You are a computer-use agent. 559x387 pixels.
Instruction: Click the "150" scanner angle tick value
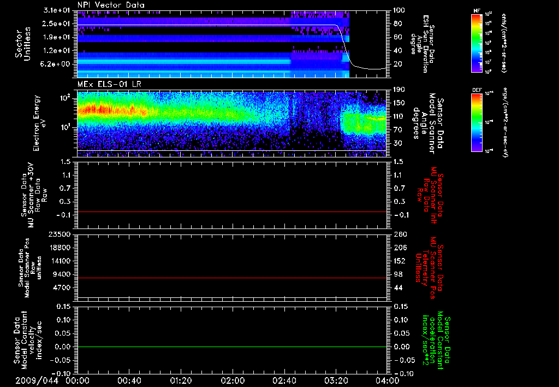[399, 103]
